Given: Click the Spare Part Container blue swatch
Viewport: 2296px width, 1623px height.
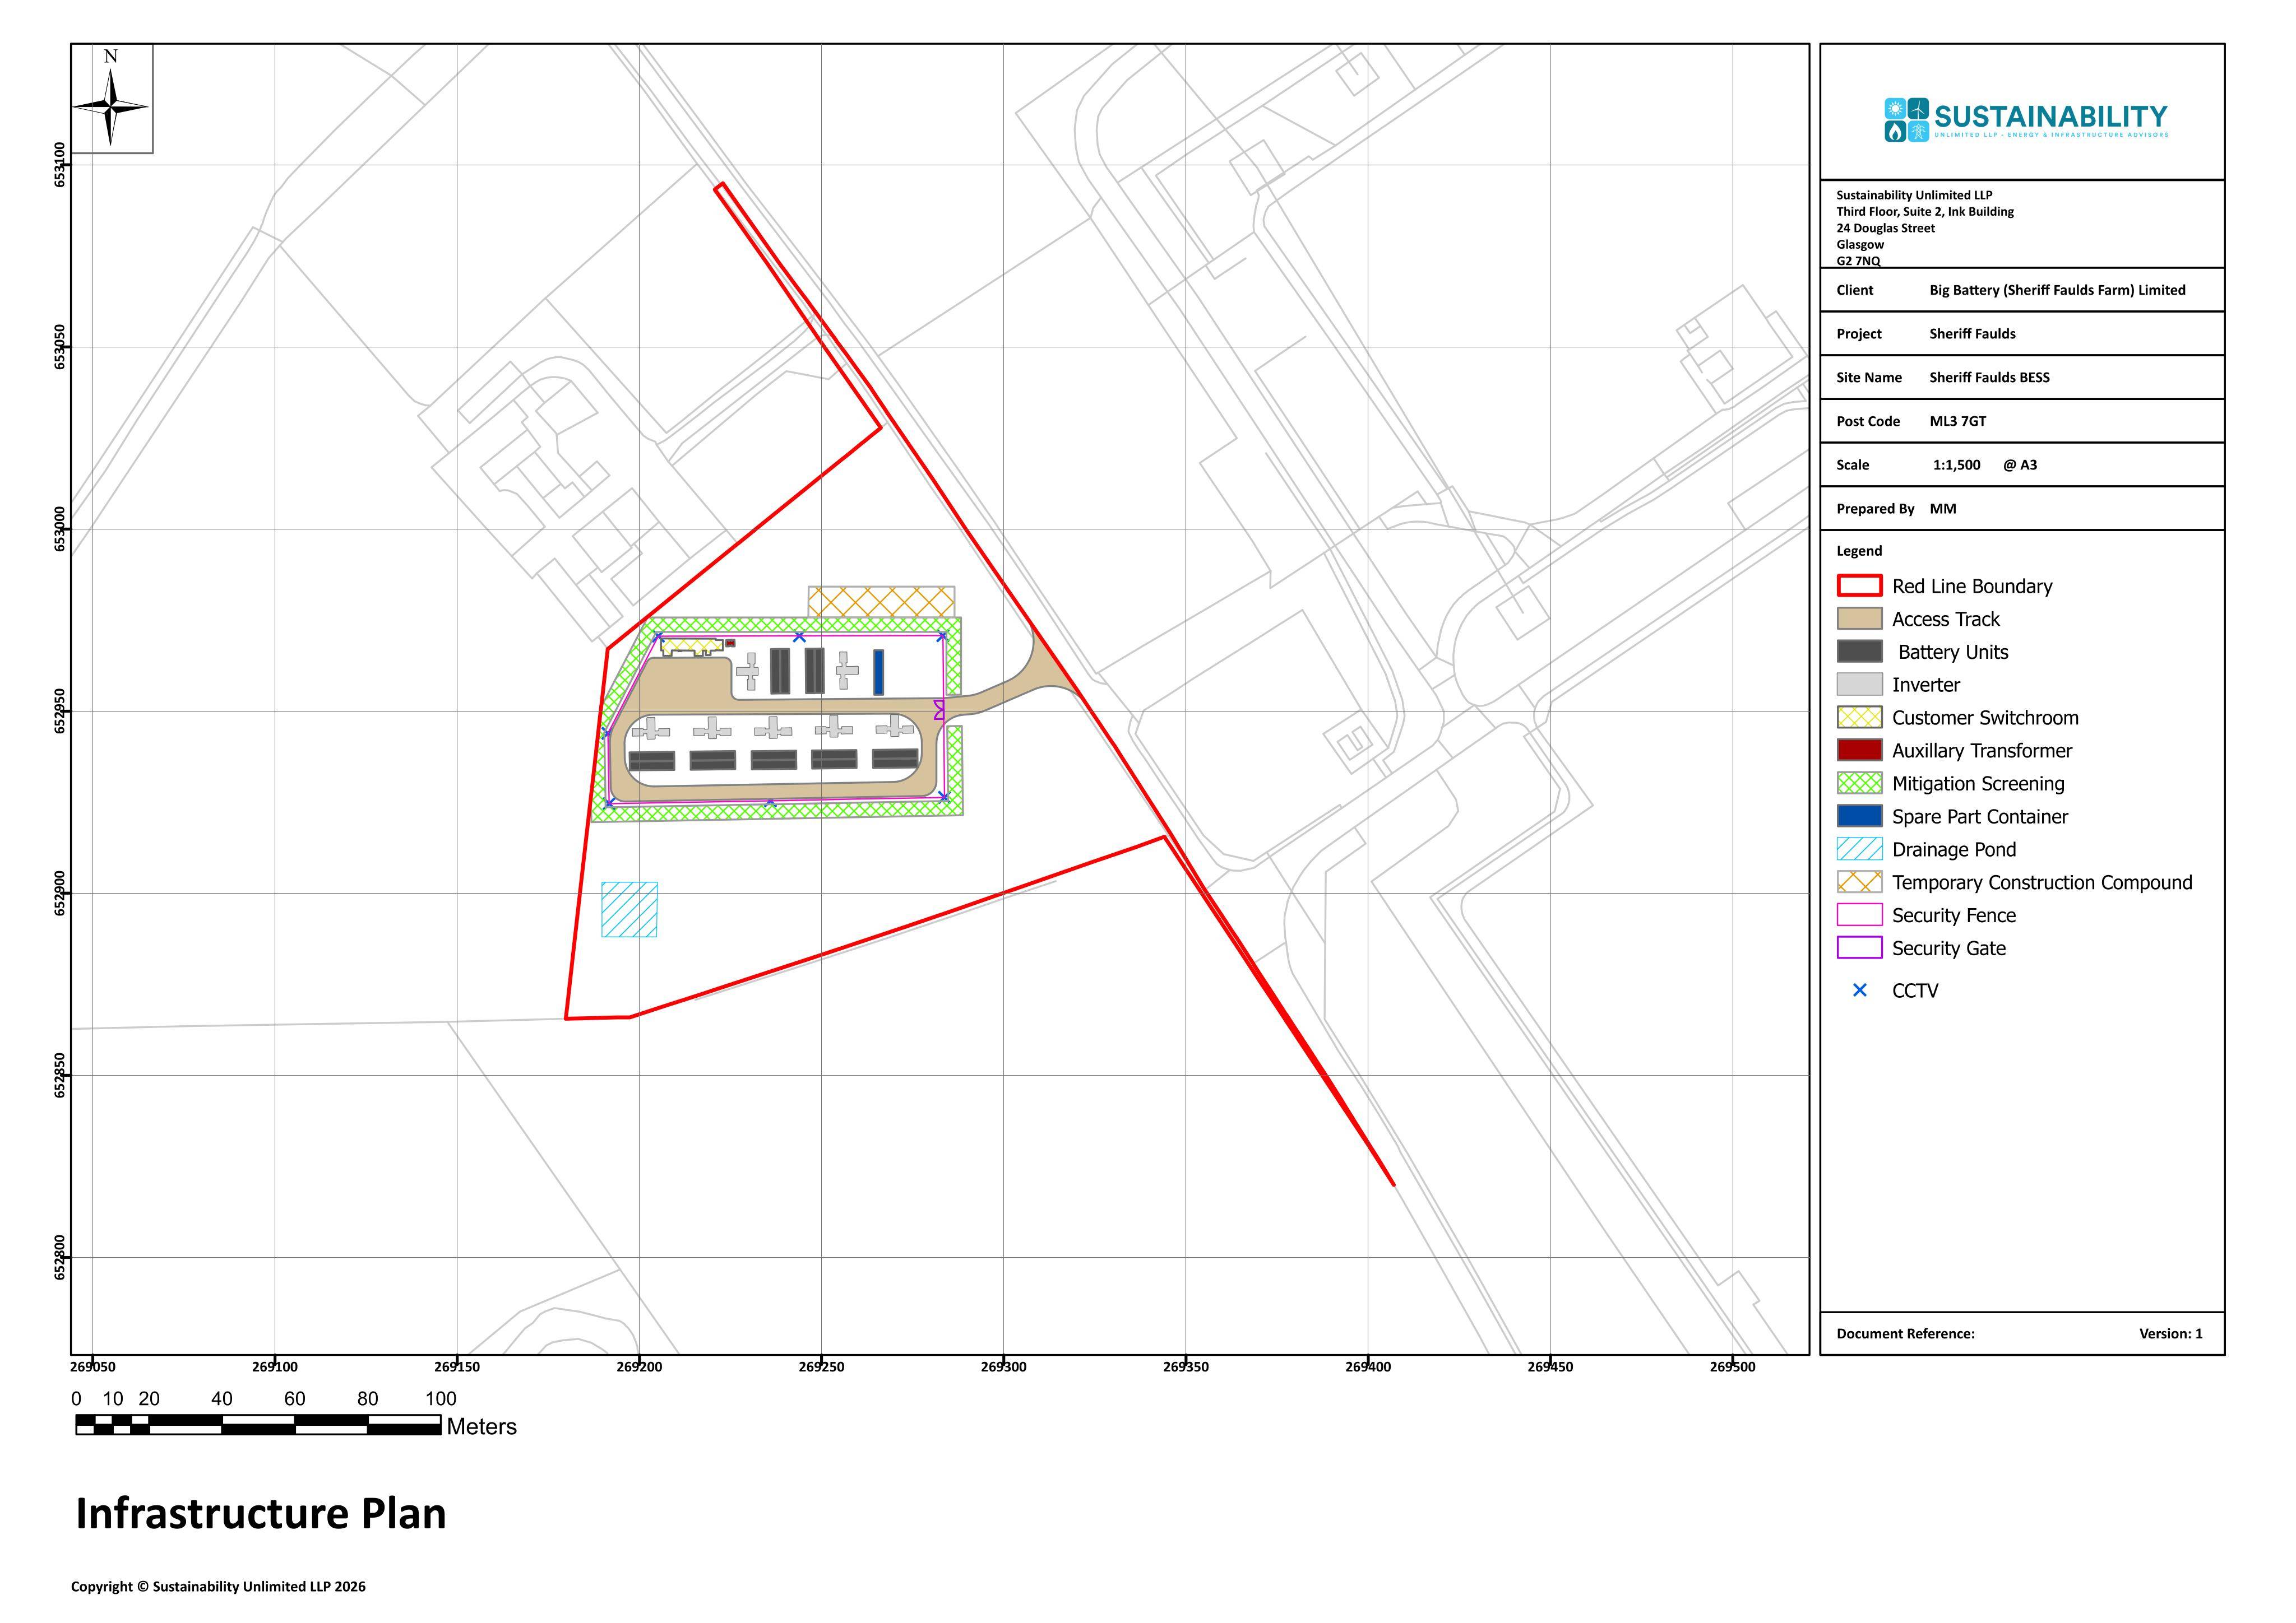Looking at the screenshot, I should pos(1859,816).
